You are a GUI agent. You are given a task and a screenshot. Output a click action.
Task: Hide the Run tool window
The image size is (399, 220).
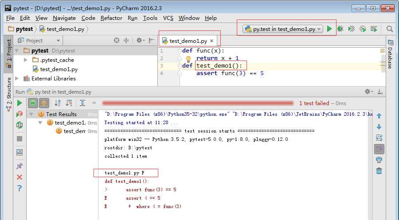(380, 91)
